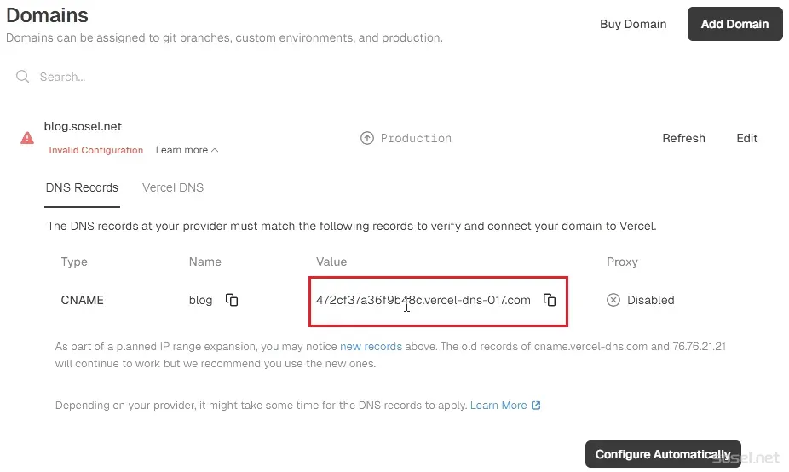789x472 pixels.
Task: Select the DNS Records tab
Action: pyautogui.click(x=82, y=187)
